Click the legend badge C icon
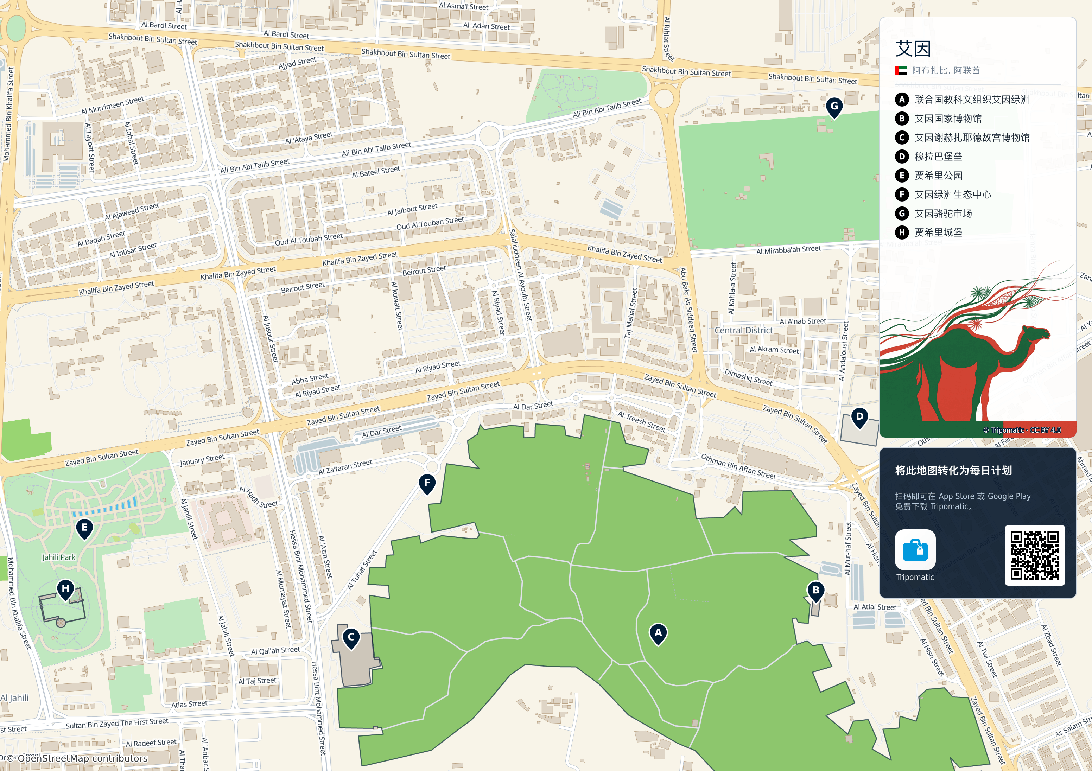1092x771 pixels. point(902,138)
